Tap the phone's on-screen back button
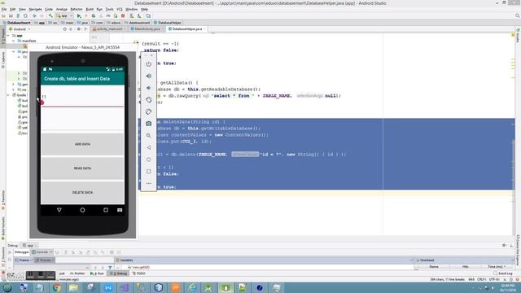 pyautogui.click(x=59, y=210)
